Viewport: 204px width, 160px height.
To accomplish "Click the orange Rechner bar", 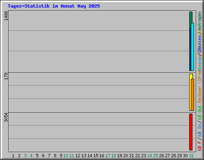I will point(192,95).
